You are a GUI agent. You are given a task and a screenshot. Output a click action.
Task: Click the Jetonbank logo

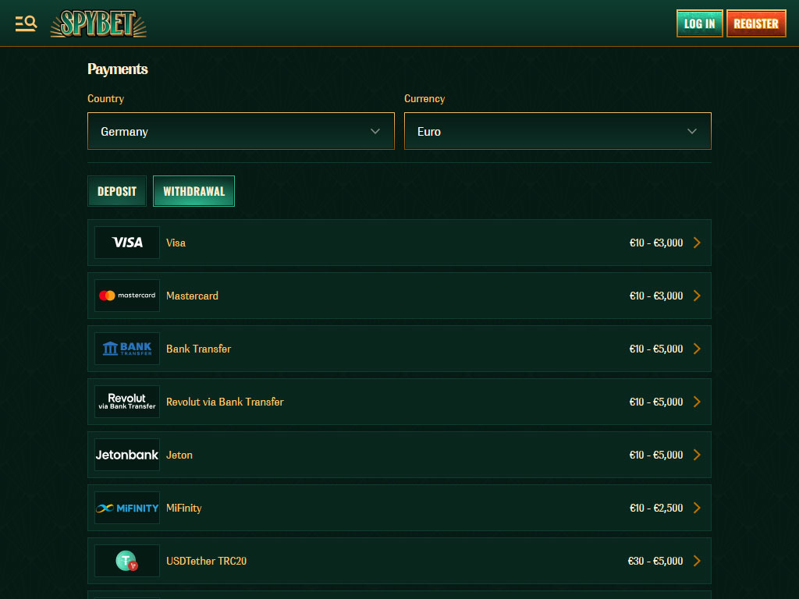(127, 455)
